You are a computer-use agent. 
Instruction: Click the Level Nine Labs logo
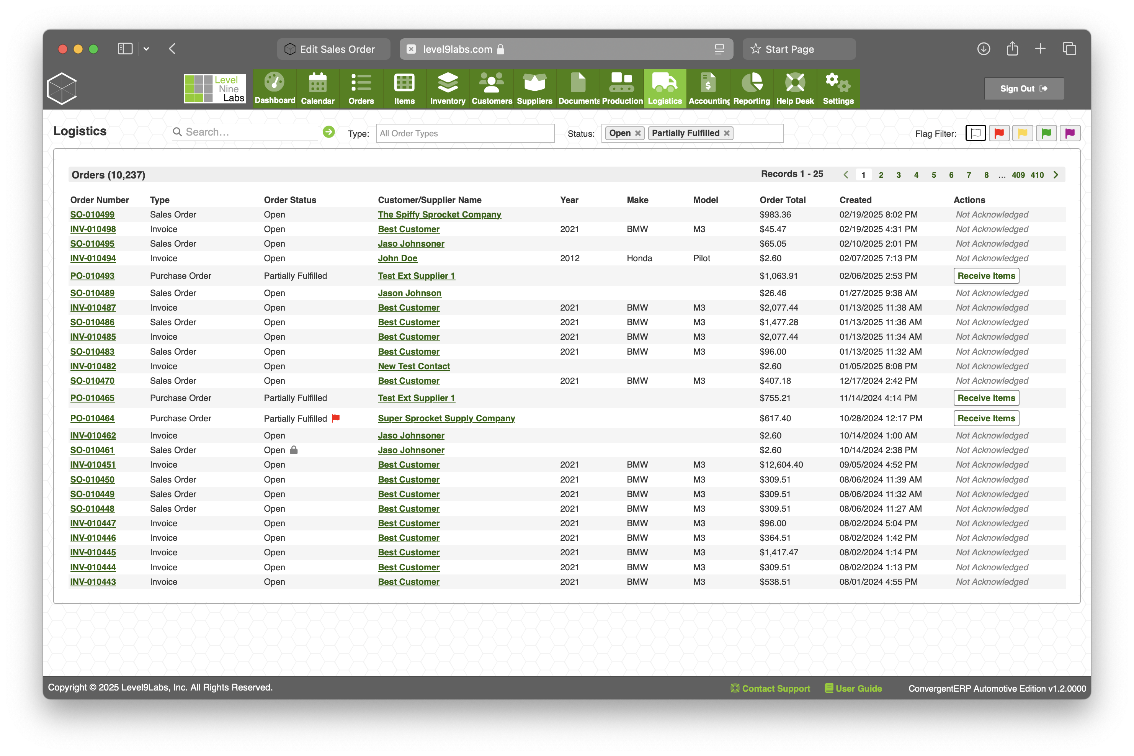click(x=214, y=88)
